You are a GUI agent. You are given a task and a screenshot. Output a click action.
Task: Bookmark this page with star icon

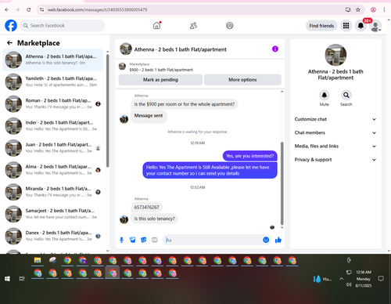(x=358, y=9)
